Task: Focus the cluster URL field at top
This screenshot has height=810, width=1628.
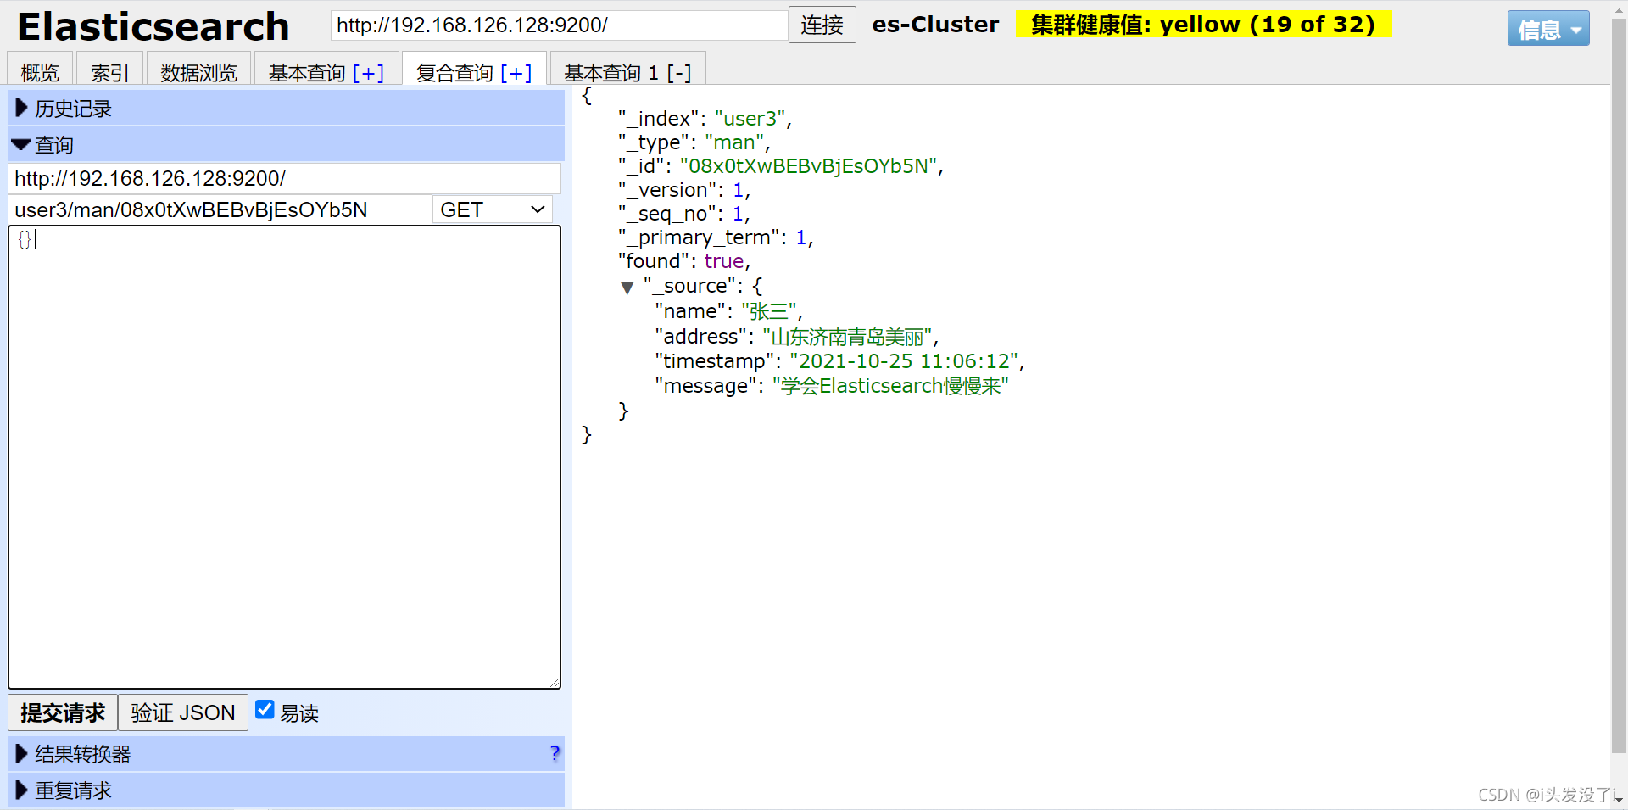Action: [x=559, y=25]
